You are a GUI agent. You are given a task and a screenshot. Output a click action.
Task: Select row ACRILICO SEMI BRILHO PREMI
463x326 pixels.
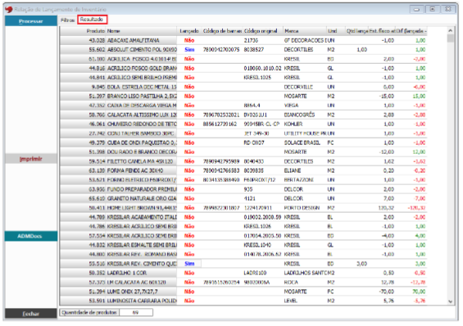pyautogui.click(x=243, y=78)
